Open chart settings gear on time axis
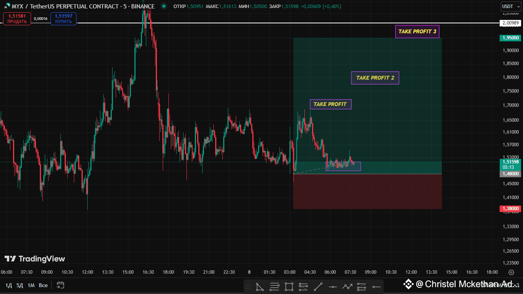The image size is (523, 294). [x=511, y=272]
